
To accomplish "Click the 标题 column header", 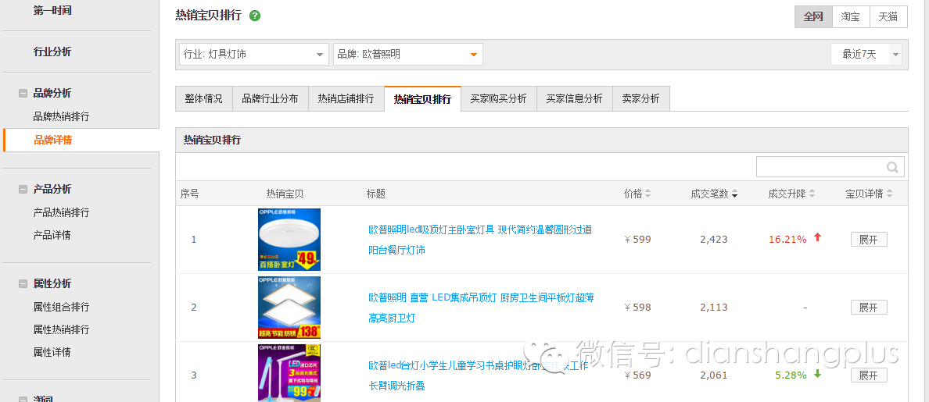I will point(375,194).
